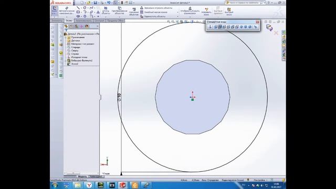The width and height of the screenshot is (336, 189).
Task: Click Отсечь объекты trim tool
Action: 106,10
